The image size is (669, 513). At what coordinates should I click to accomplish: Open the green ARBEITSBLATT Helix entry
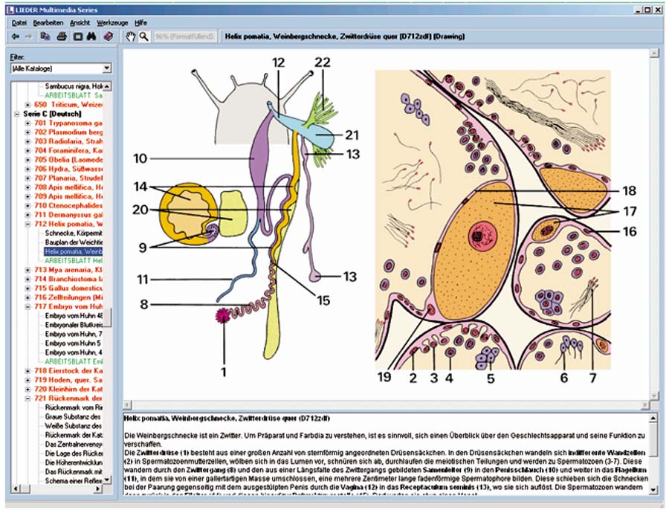(x=74, y=261)
